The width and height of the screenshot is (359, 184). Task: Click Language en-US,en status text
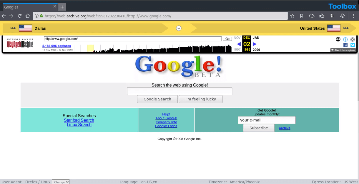click(x=138, y=182)
